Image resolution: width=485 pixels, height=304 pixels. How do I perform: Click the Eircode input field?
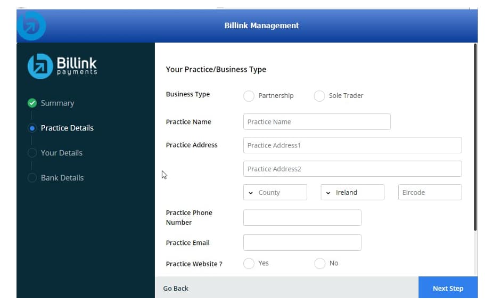pos(430,193)
